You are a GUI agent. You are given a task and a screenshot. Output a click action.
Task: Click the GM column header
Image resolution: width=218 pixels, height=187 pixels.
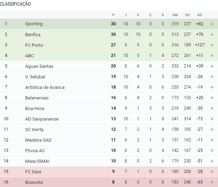(x=175, y=15)
